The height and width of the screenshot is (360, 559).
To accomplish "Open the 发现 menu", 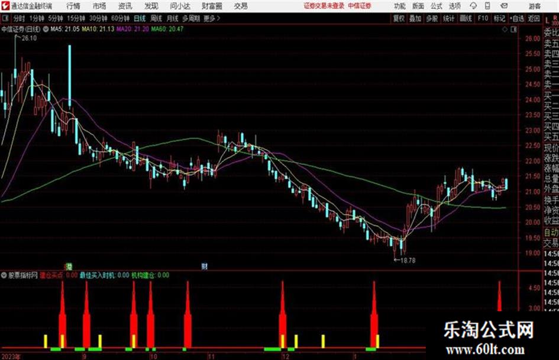I will 151,6.
